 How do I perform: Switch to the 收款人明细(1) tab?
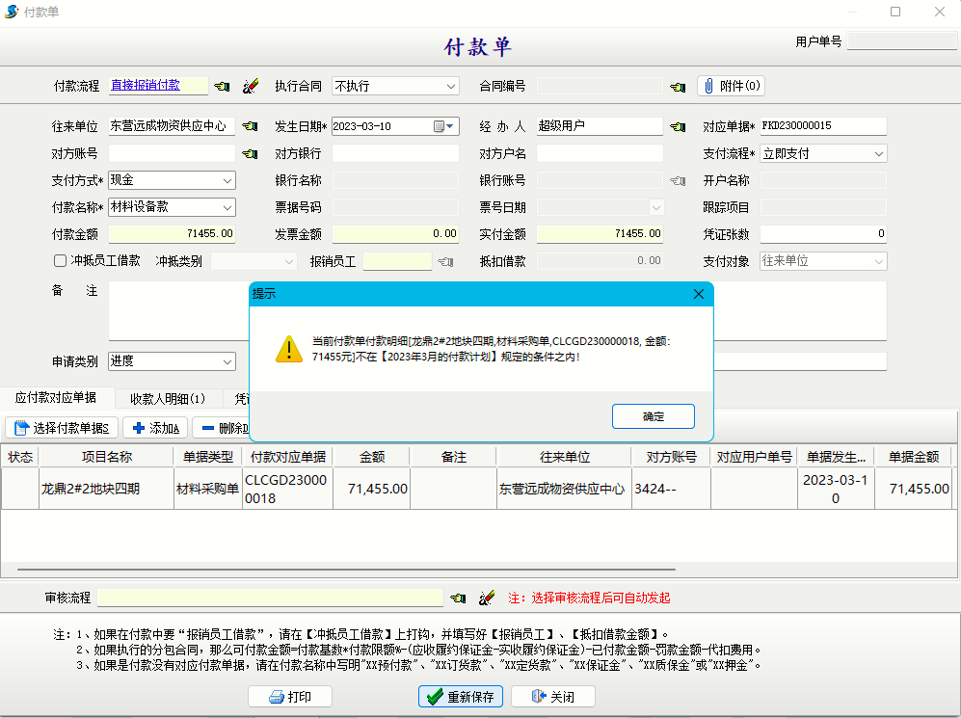(x=168, y=398)
